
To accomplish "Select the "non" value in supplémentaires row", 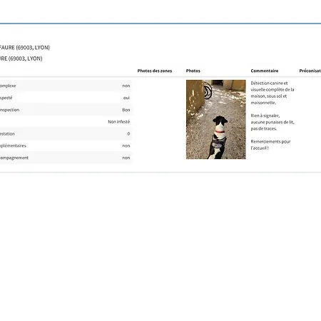I will coord(126,146).
